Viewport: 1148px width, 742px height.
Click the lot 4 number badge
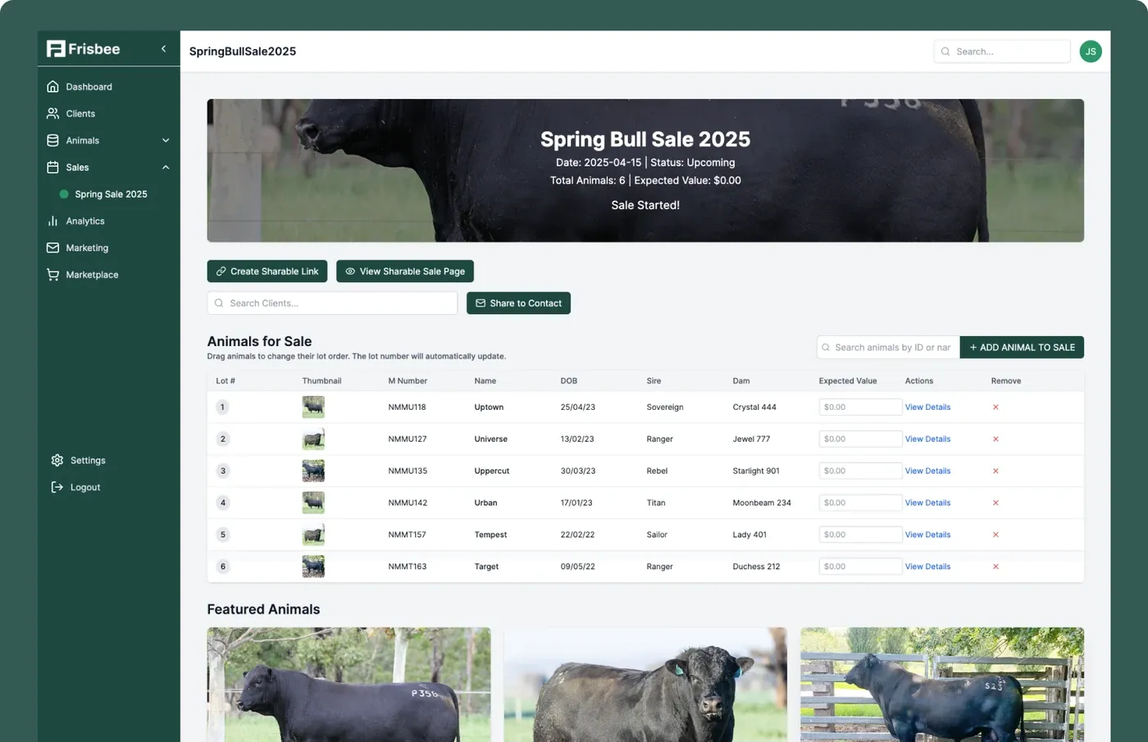[x=222, y=503]
